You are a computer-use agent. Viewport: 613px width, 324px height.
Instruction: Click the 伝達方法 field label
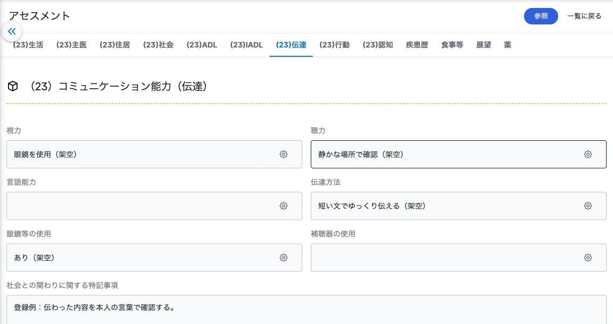tap(325, 182)
